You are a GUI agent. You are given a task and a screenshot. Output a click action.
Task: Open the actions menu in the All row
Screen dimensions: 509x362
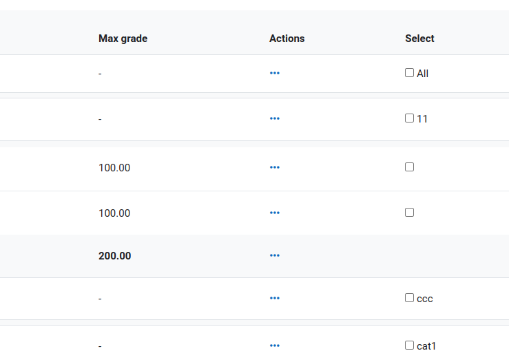[275, 74]
